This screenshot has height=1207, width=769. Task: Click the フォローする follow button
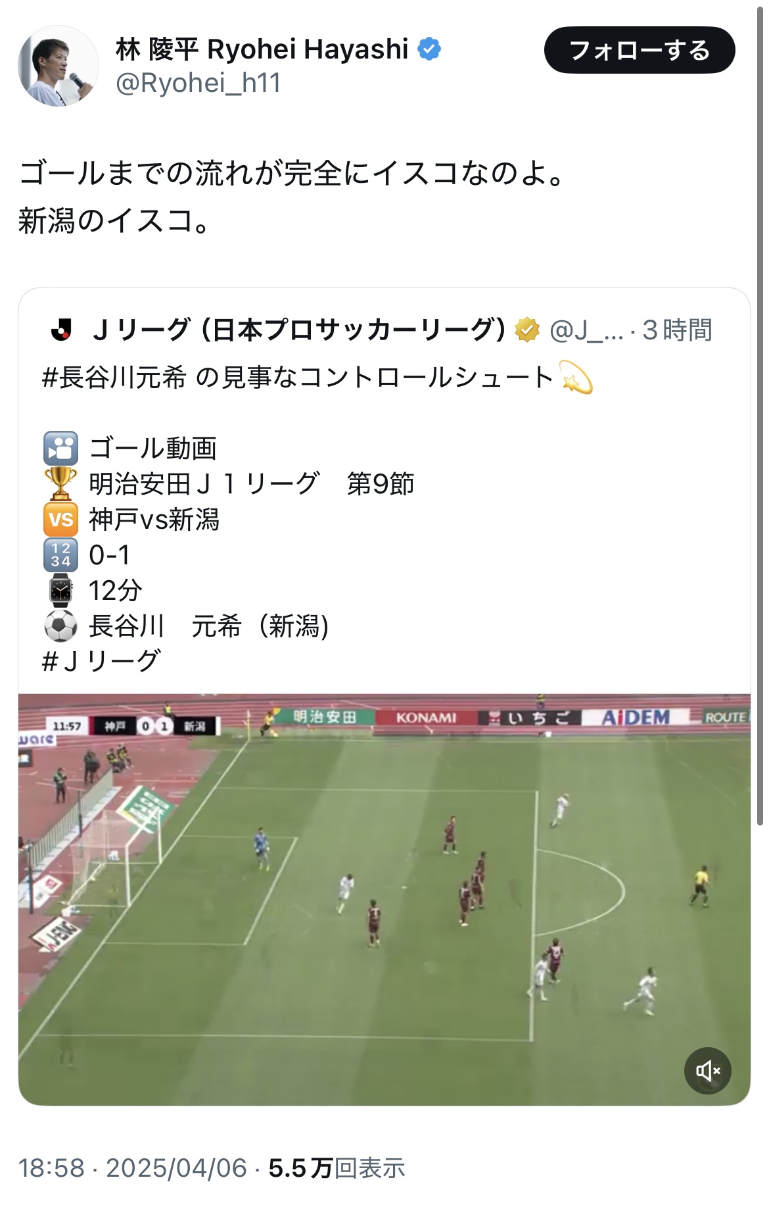tap(639, 50)
